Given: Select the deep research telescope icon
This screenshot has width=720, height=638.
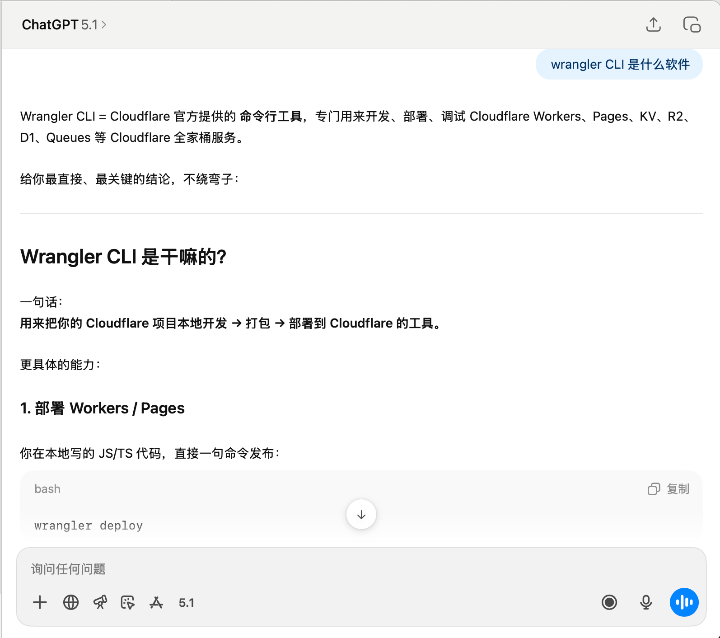Looking at the screenshot, I should coord(100,602).
